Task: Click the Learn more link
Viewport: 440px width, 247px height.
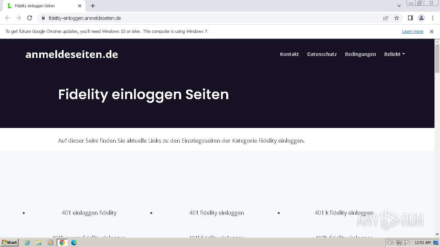Action: (x=412, y=31)
